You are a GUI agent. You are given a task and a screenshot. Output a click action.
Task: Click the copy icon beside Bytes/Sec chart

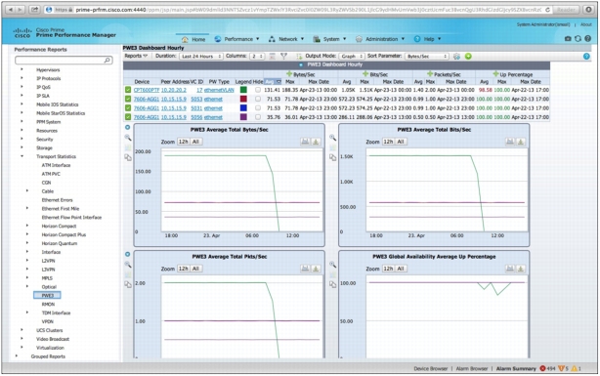(128, 157)
